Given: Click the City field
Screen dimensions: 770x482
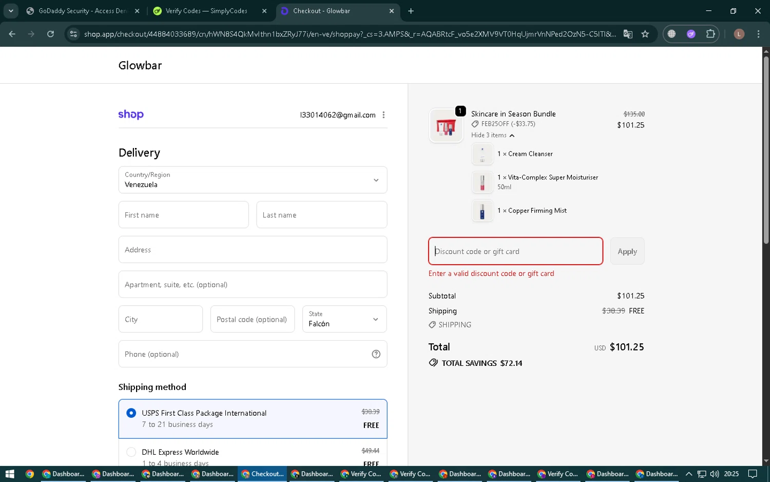Looking at the screenshot, I should click(161, 319).
